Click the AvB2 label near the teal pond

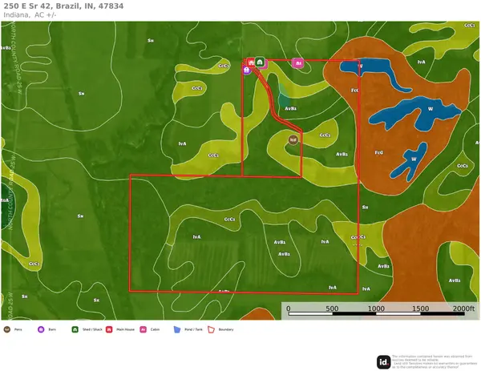click(x=290, y=108)
